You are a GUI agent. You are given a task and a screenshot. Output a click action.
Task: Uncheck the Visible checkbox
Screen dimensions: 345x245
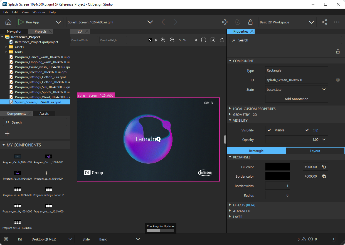click(x=269, y=130)
